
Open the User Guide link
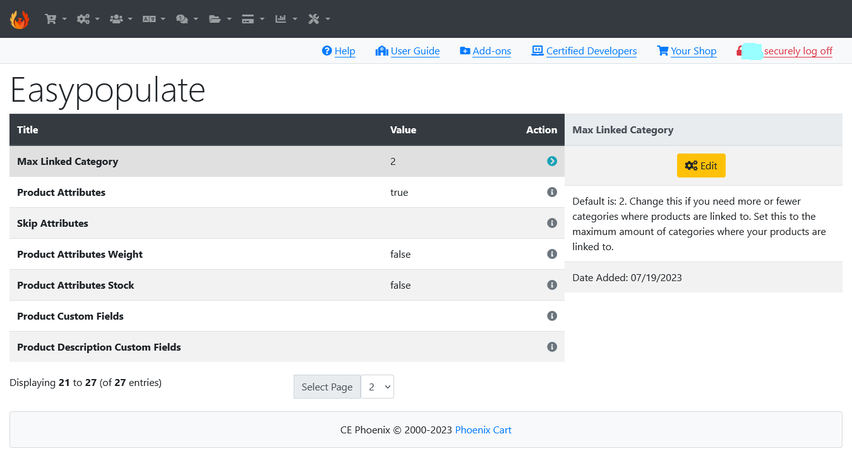click(407, 51)
